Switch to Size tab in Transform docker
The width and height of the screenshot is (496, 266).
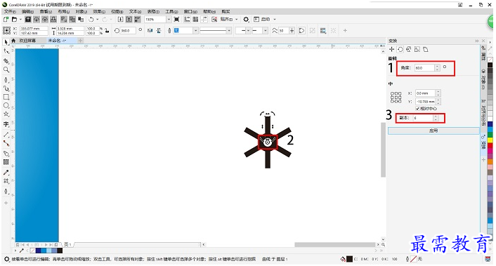[417, 49]
